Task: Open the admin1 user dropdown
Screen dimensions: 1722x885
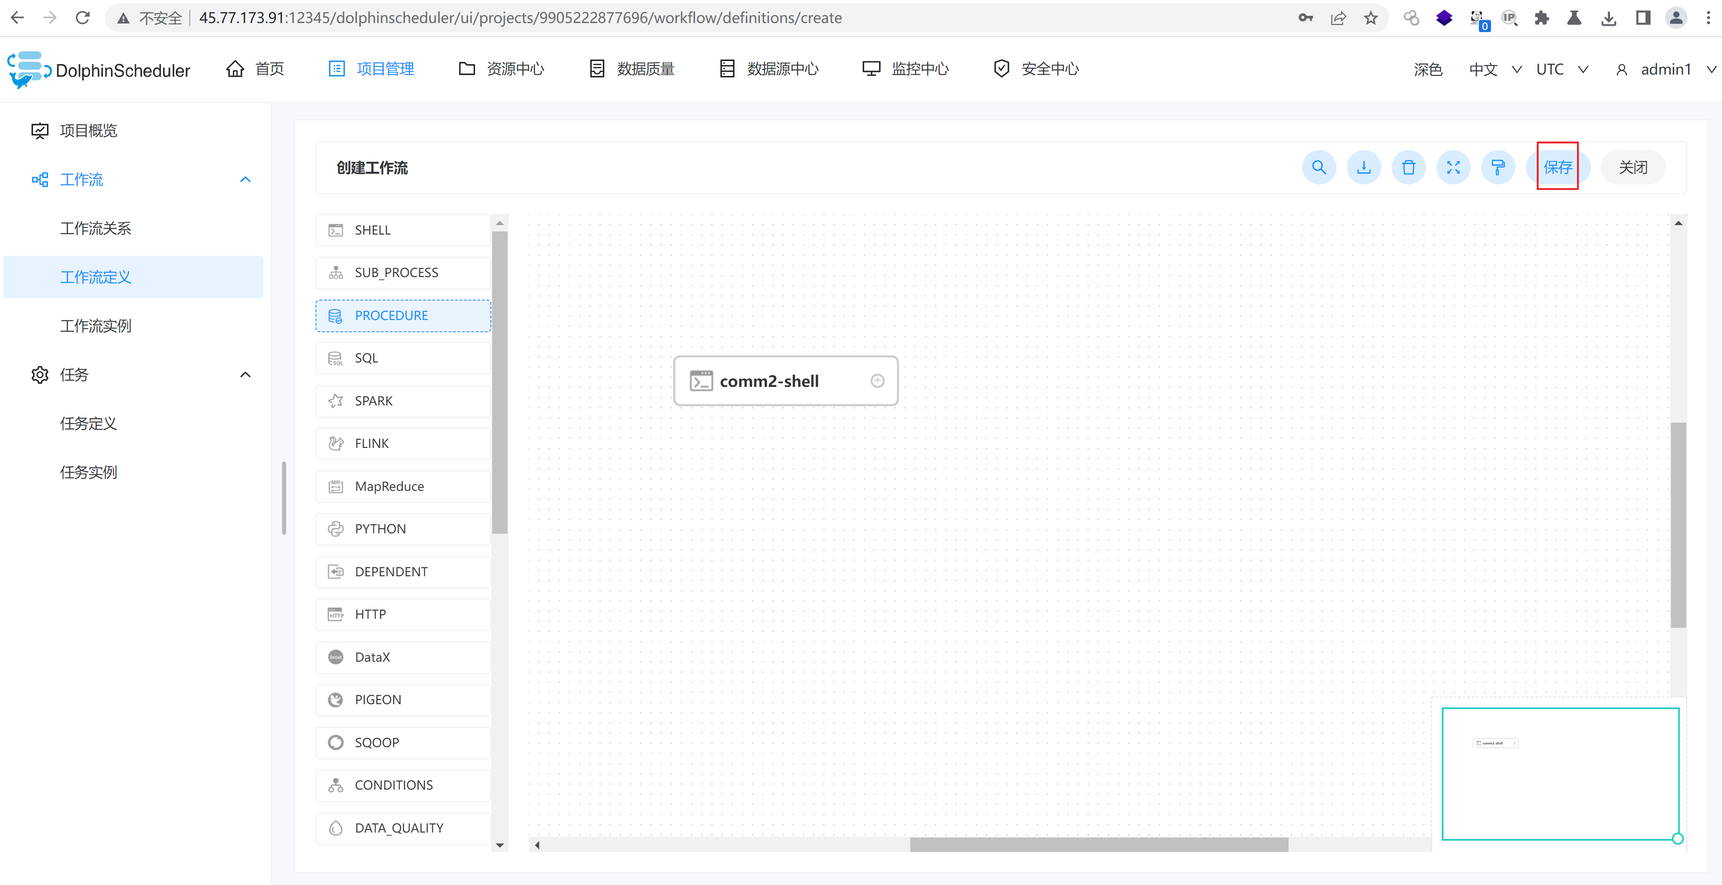Action: [x=1665, y=70]
